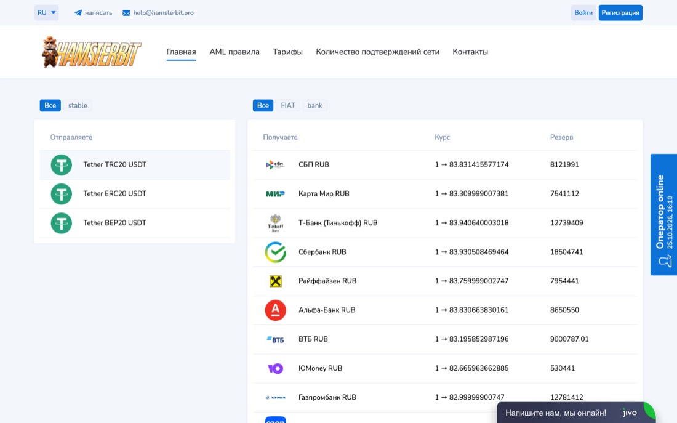Choose Т-Банк (Тинькофф) RUB row text
This screenshot has width=677, height=423.
338,223
